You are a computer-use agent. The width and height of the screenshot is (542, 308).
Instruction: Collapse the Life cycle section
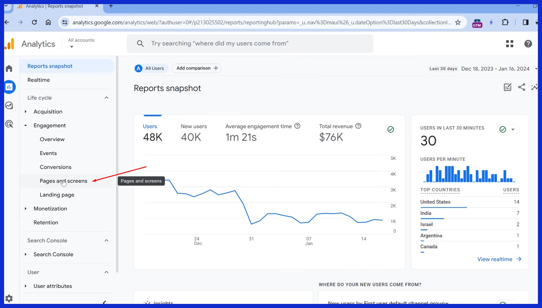tap(107, 98)
